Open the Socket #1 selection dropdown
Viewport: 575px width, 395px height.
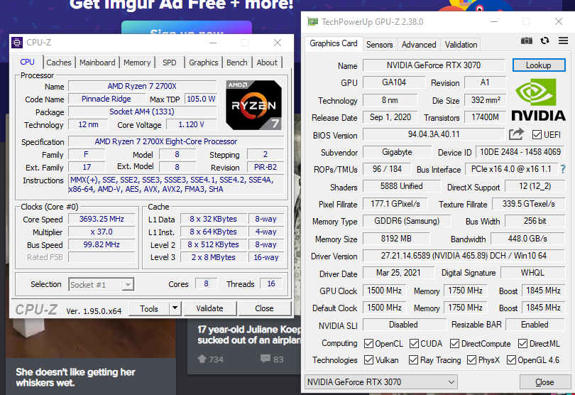tap(102, 284)
